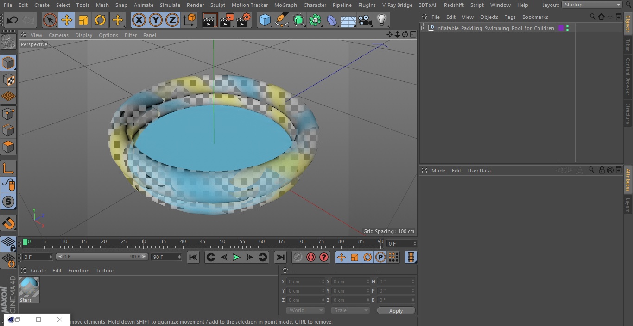Open material manager Texture menu
Viewport: 633px width, 326px height.
pos(104,271)
